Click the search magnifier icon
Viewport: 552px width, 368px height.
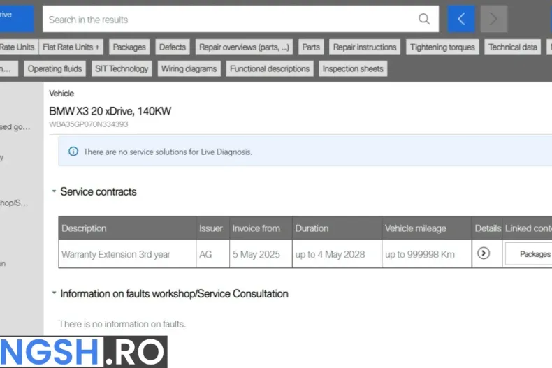click(x=424, y=19)
